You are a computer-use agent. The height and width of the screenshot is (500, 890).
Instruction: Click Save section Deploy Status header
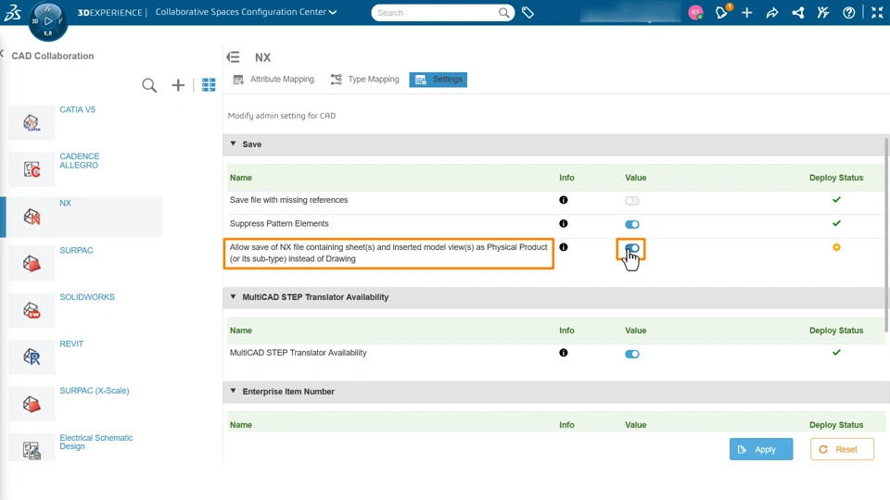pyautogui.click(x=836, y=178)
